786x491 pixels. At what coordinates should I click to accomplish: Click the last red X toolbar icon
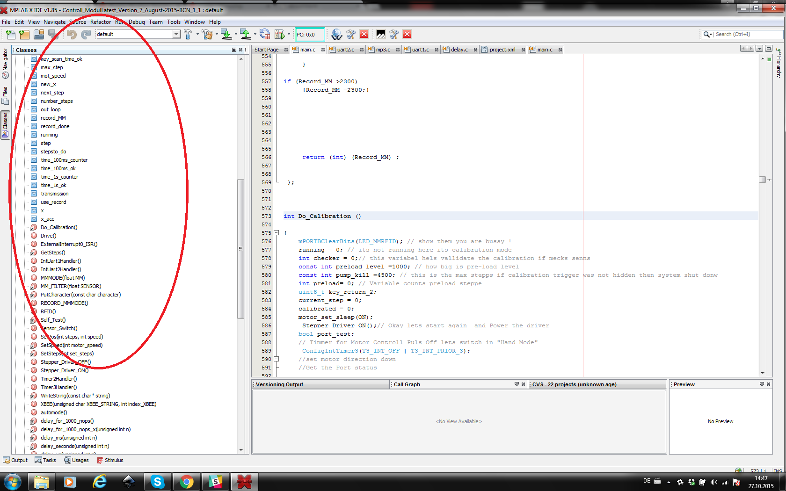[x=407, y=34]
